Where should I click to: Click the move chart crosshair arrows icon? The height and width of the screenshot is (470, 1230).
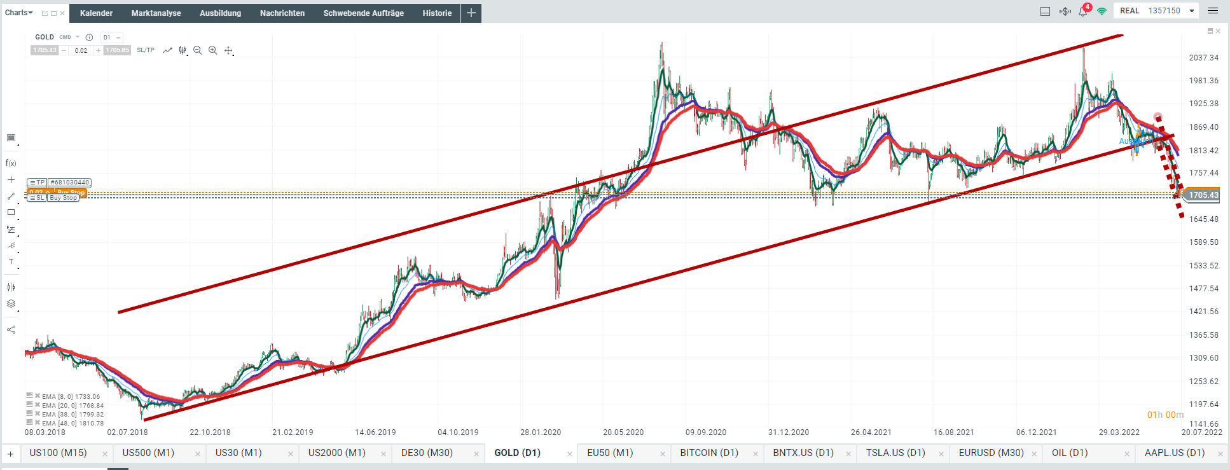[228, 50]
